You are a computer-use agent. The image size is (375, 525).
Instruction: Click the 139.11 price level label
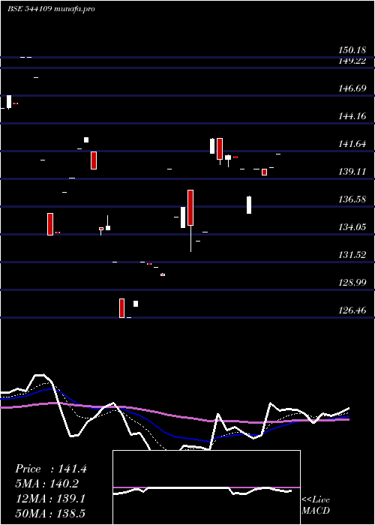(x=352, y=172)
